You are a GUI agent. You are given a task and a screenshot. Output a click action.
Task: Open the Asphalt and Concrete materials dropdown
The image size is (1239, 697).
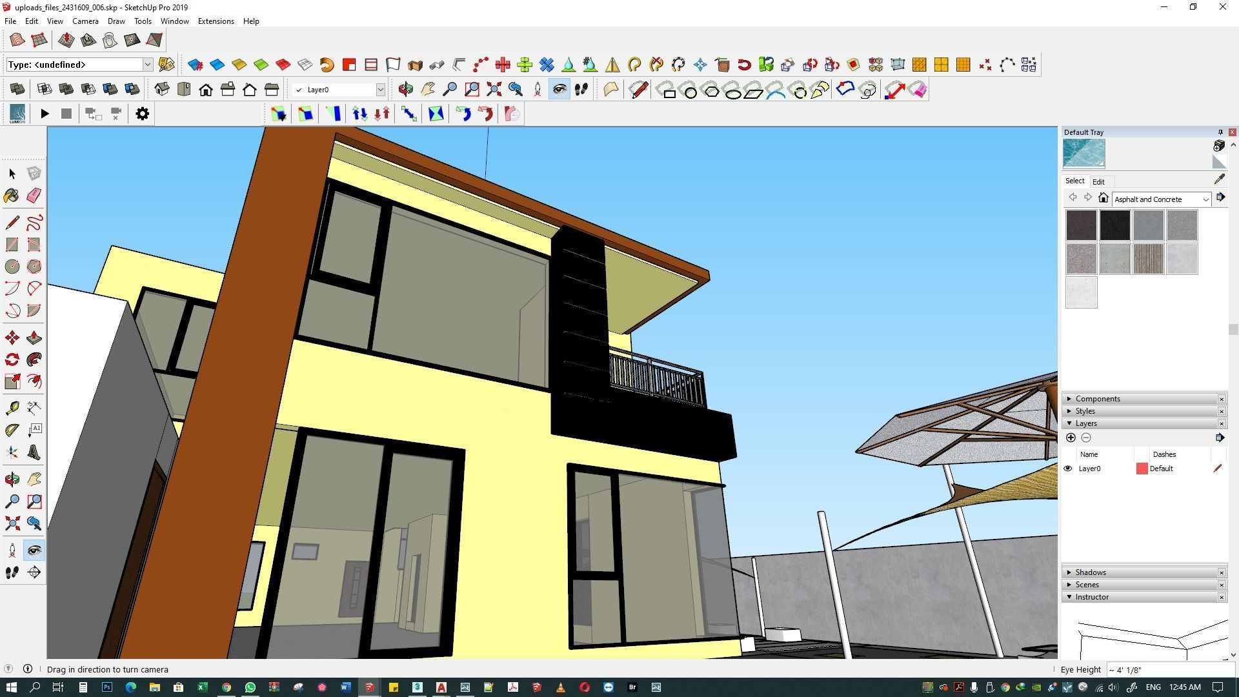(1162, 199)
